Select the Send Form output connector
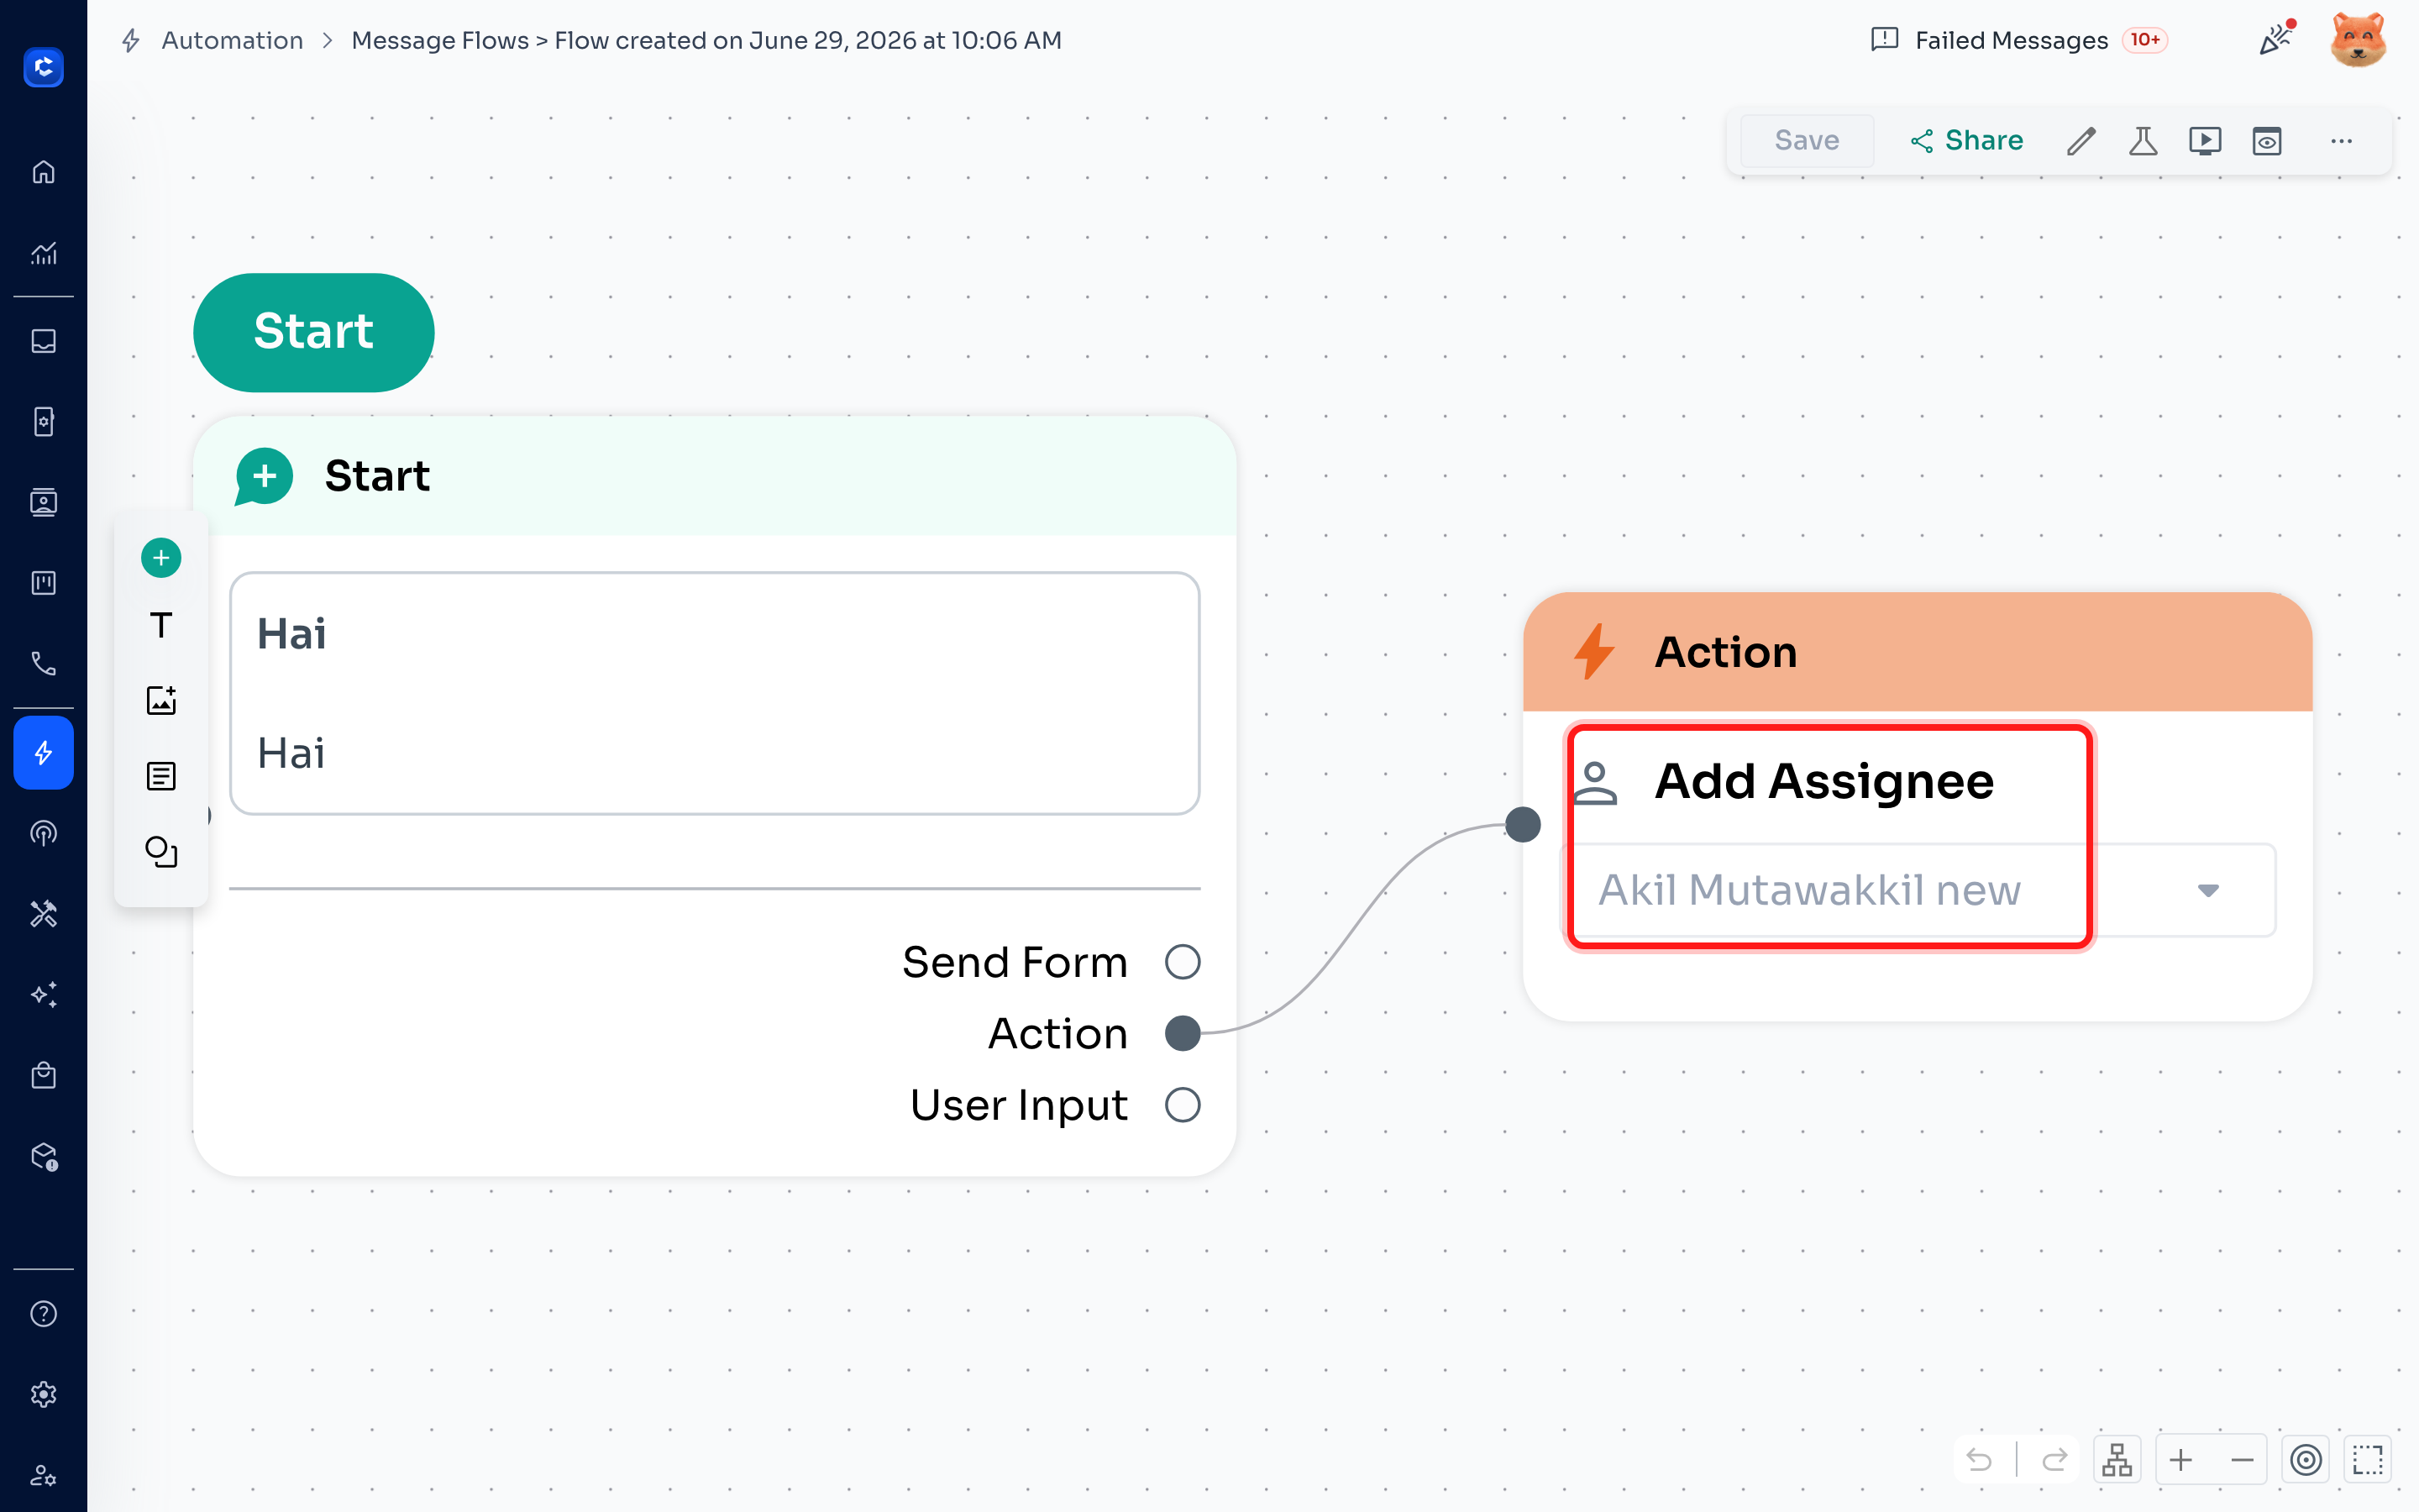This screenshot has width=2419, height=1512. [x=1183, y=962]
